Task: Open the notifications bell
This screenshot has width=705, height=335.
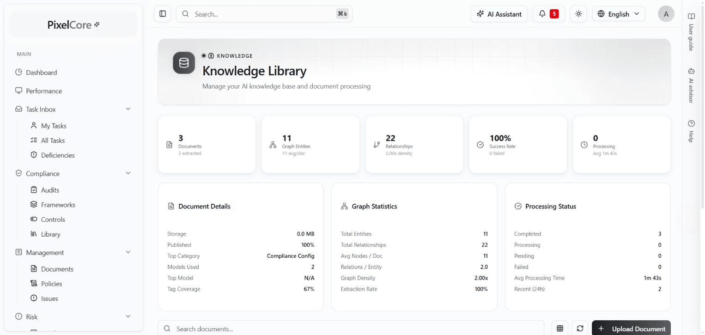Action: pyautogui.click(x=548, y=14)
